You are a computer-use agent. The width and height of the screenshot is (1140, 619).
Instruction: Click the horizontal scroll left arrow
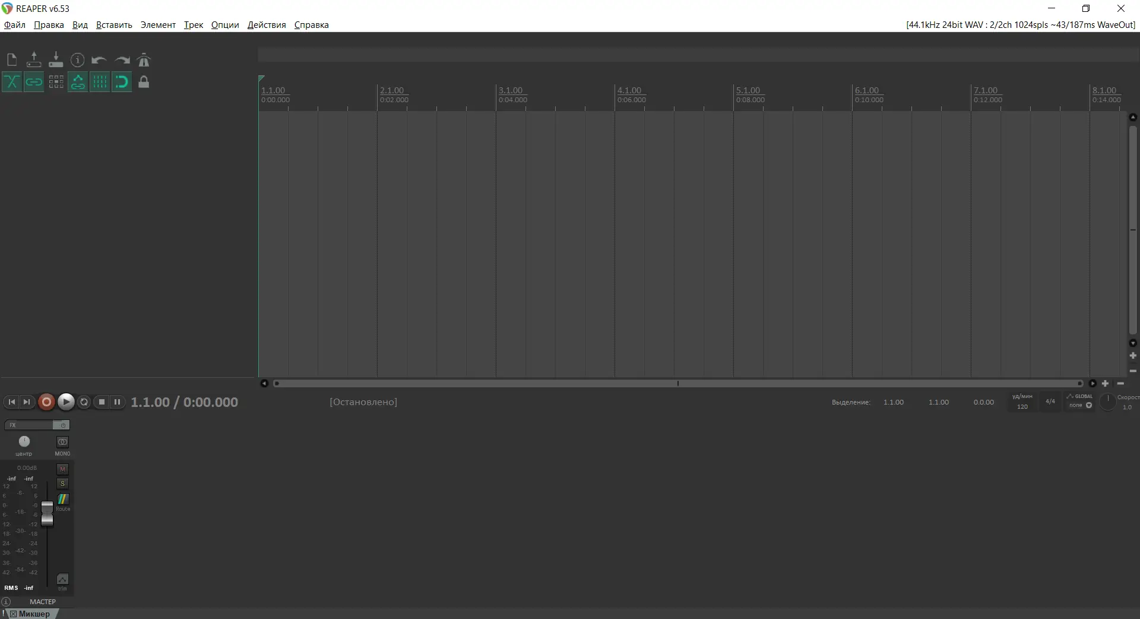click(x=264, y=383)
